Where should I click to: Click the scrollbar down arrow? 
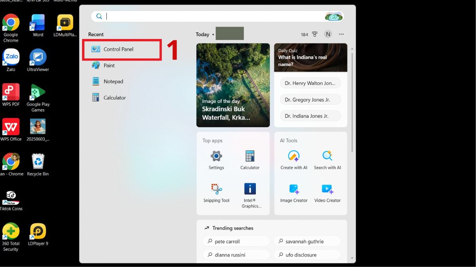point(352,258)
